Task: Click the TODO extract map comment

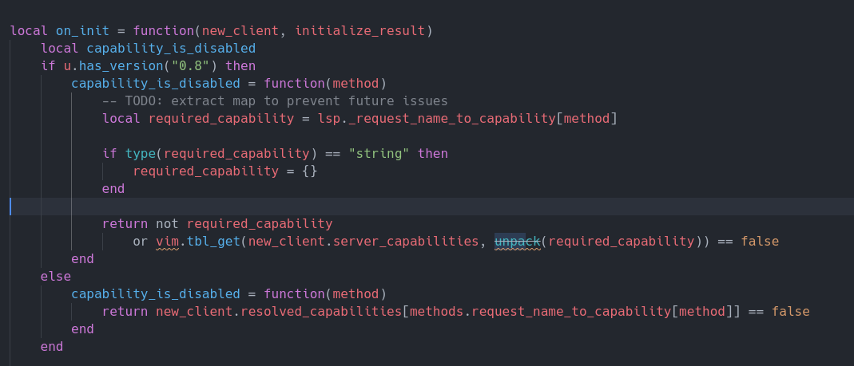Action: click(275, 100)
